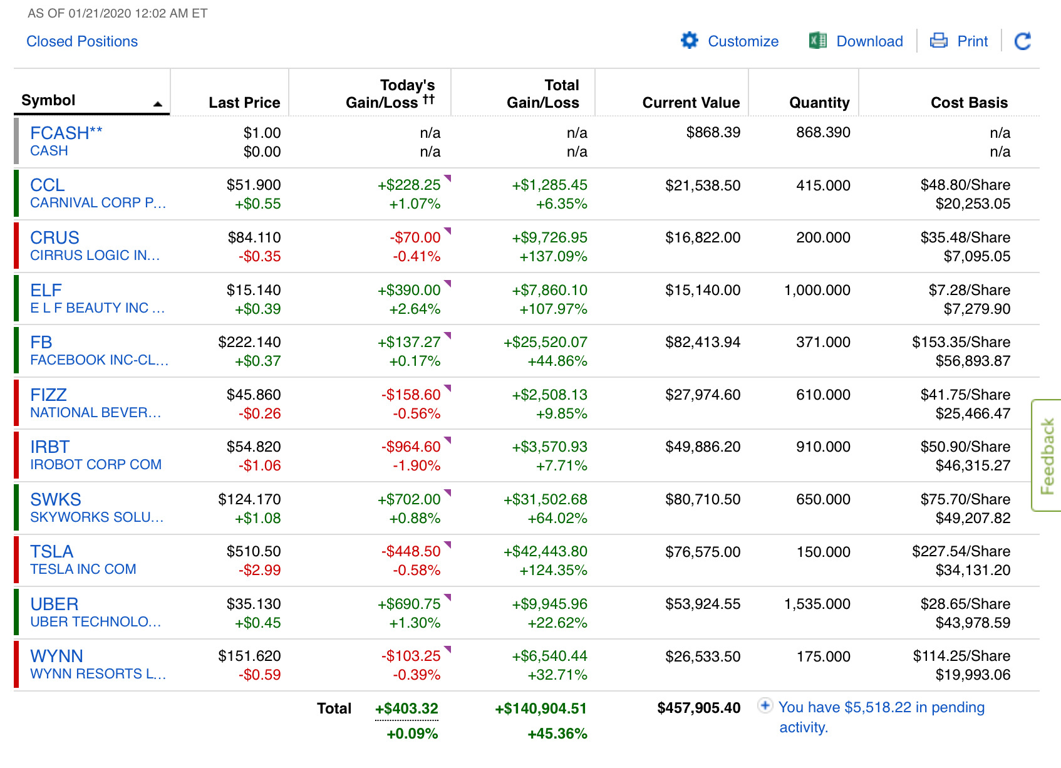The height and width of the screenshot is (768, 1061).
Task: Open the ELF symbol link
Action: (x=46, y=291)
